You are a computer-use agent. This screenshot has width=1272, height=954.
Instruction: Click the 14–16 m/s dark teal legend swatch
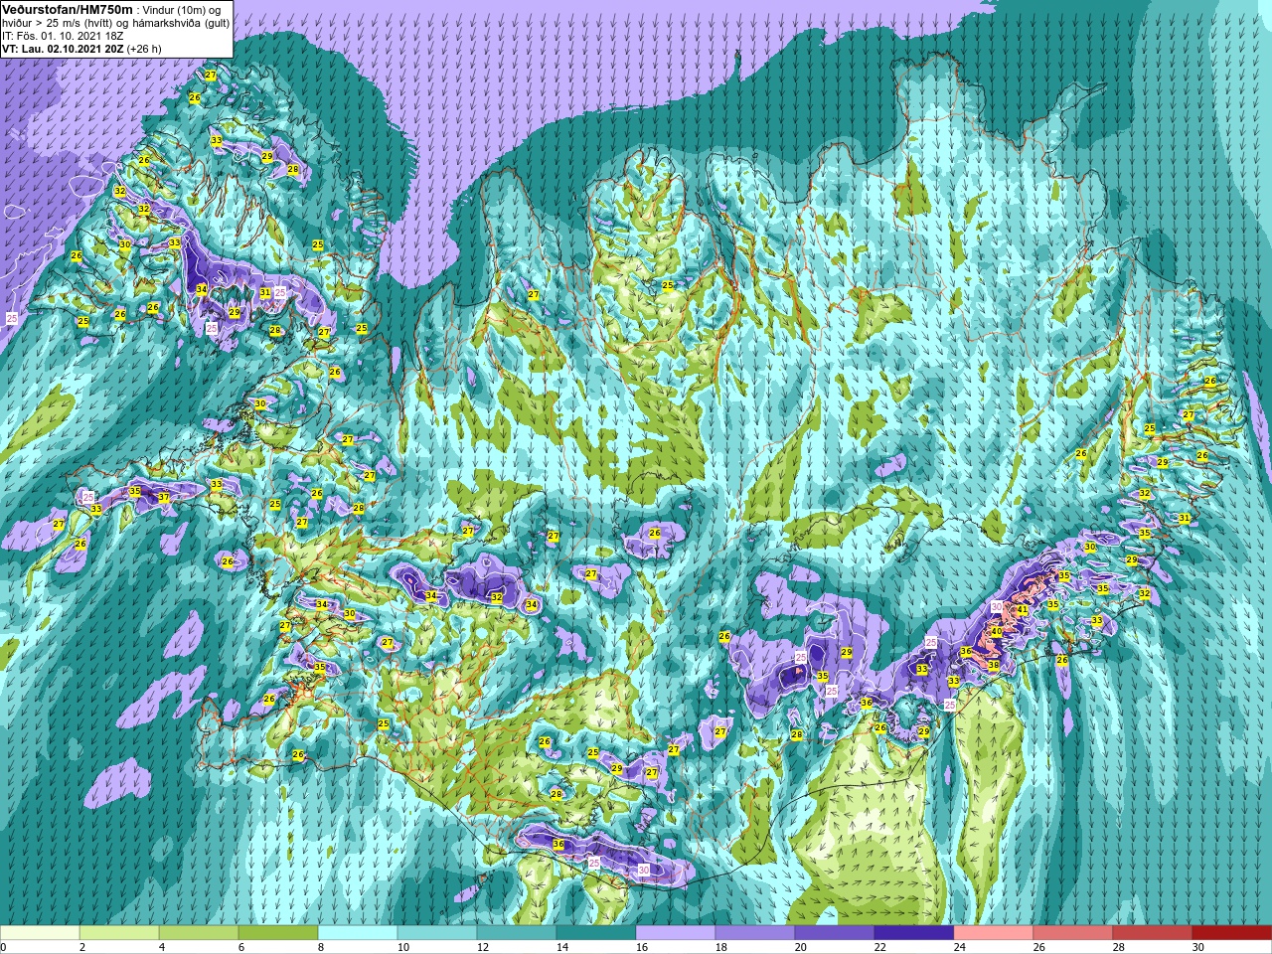(596, 933)
